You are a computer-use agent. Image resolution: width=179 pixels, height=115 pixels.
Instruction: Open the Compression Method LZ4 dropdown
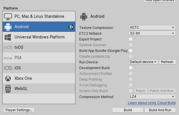coord(152,97)
